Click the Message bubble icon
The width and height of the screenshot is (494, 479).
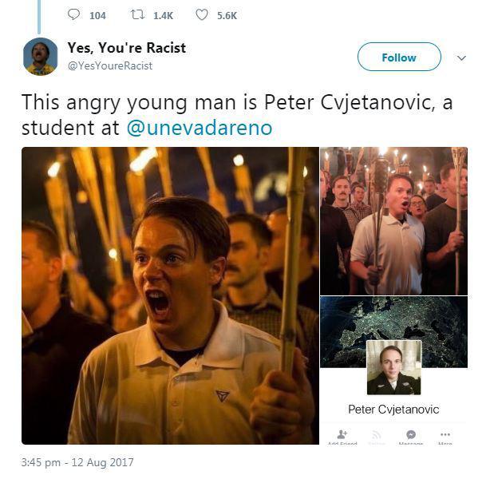click(x=410, y=434)
